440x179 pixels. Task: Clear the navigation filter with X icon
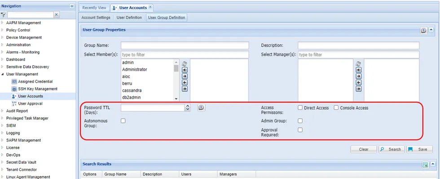(x=57, y=14)
